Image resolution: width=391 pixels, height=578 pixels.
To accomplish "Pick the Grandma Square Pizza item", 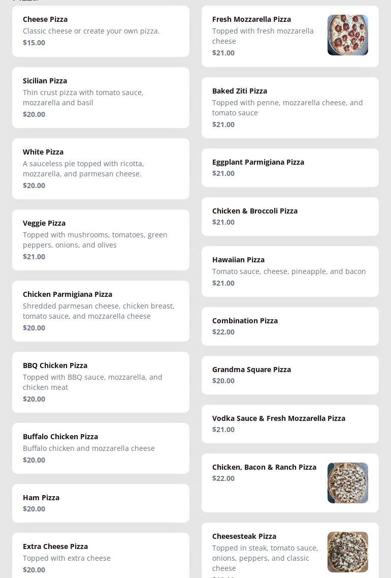I will [x=290, y=375].
